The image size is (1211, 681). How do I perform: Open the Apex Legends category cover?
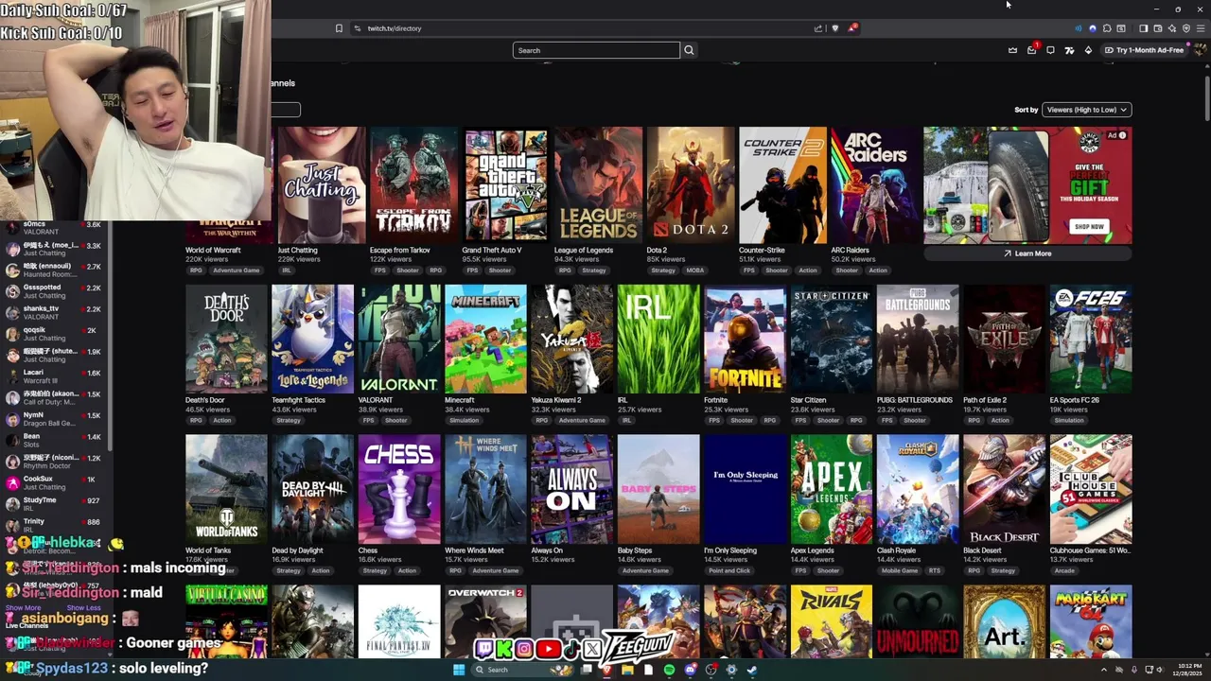click(x=832, y=489)
